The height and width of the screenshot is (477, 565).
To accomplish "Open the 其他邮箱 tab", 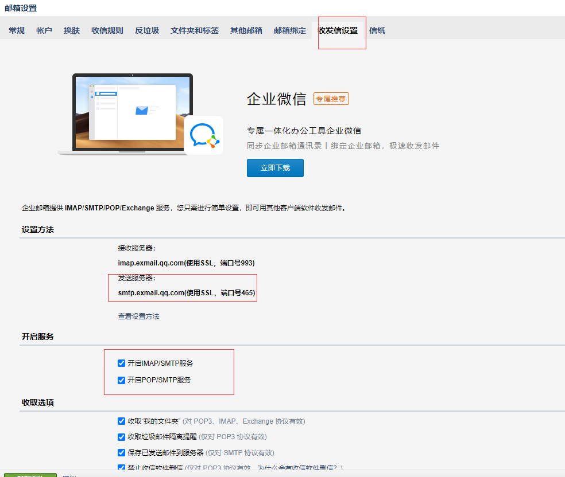I will (246, 30).
